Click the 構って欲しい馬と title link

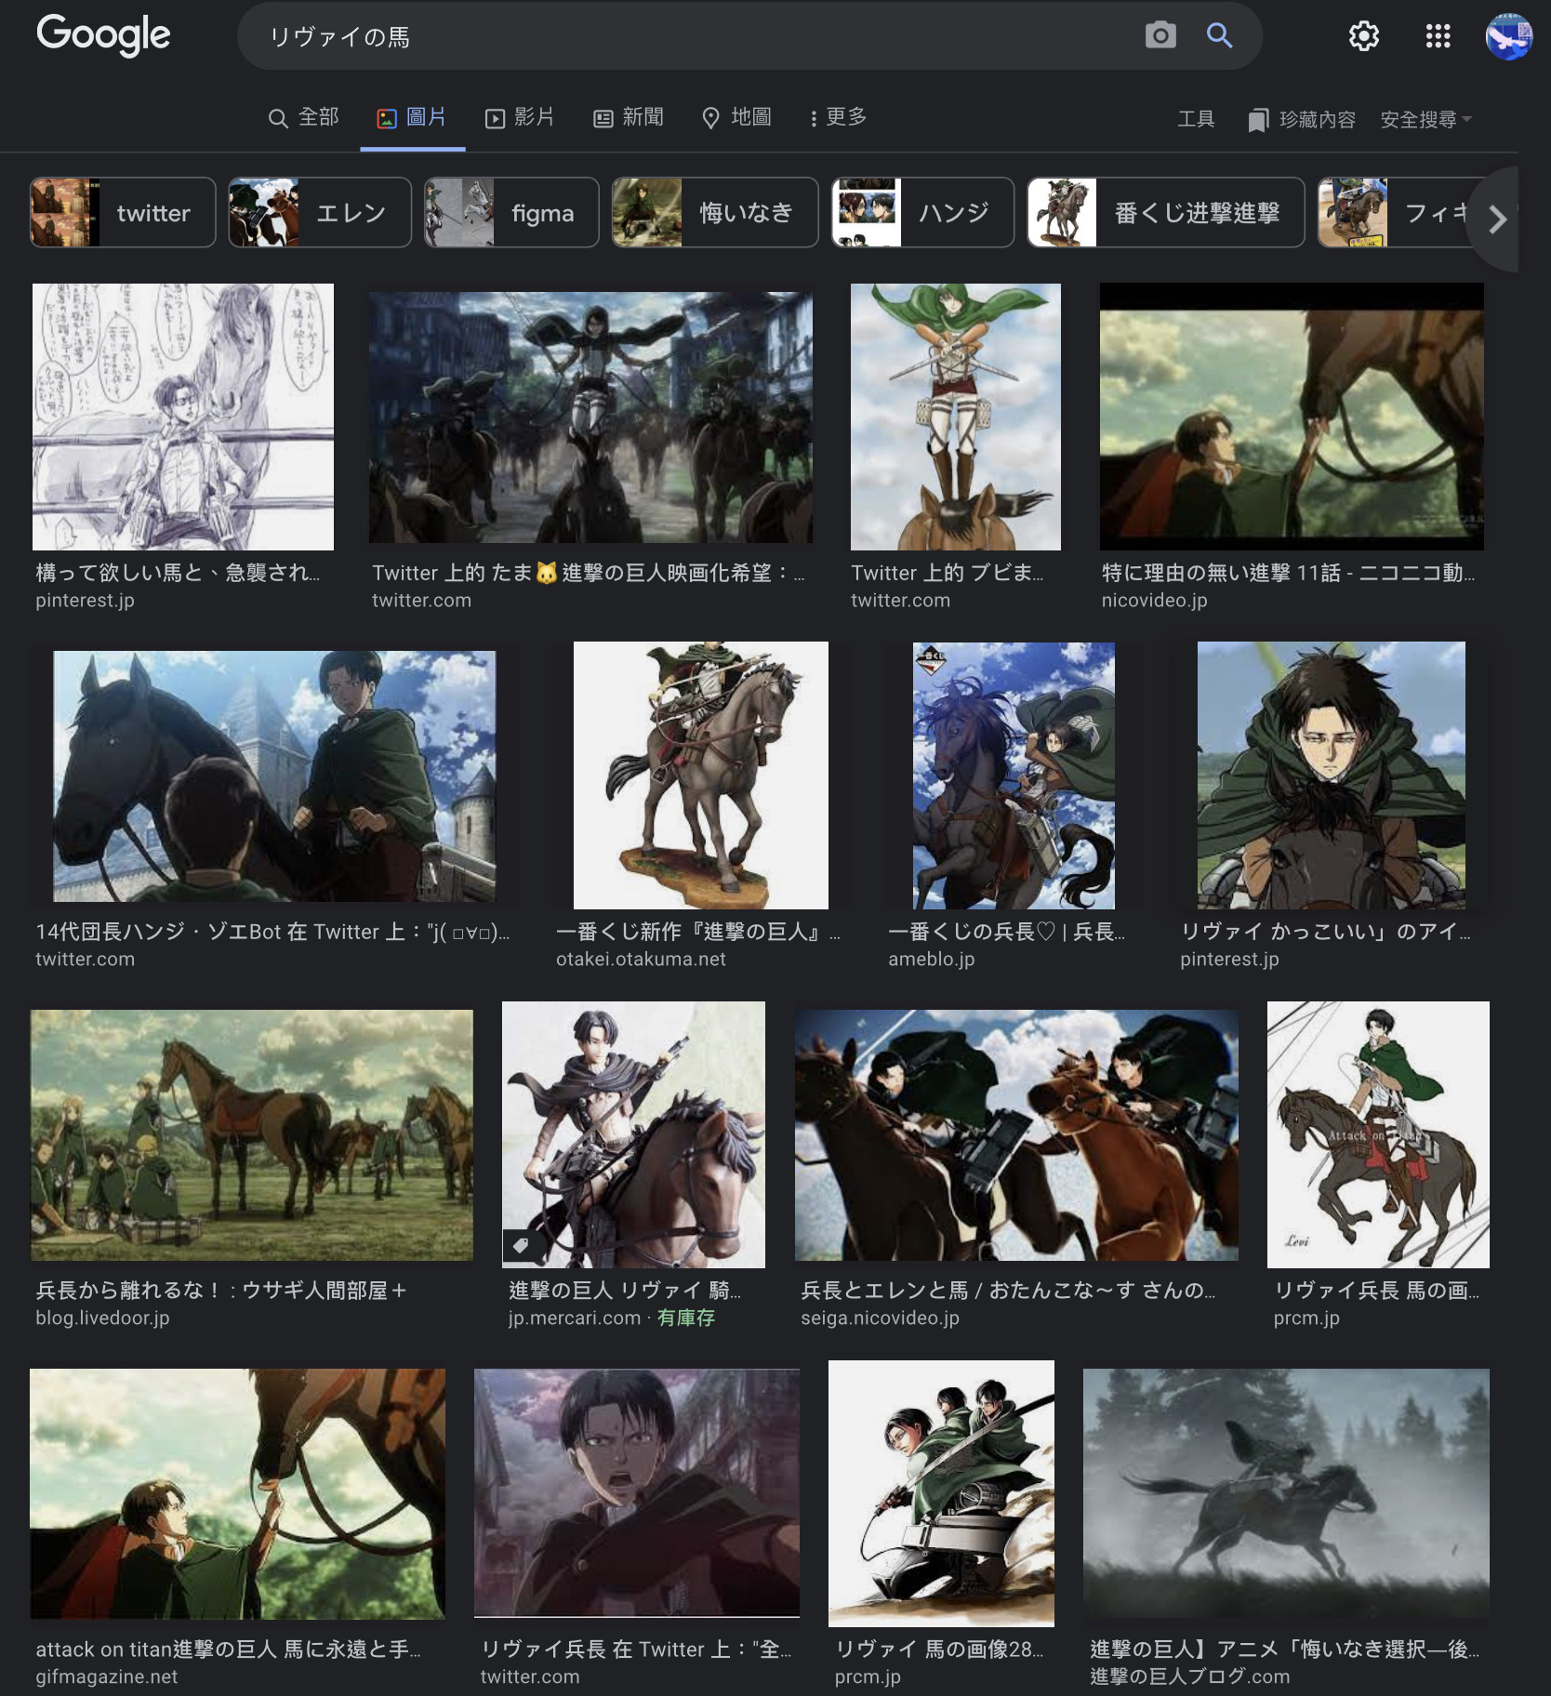[x=178, y=573]
